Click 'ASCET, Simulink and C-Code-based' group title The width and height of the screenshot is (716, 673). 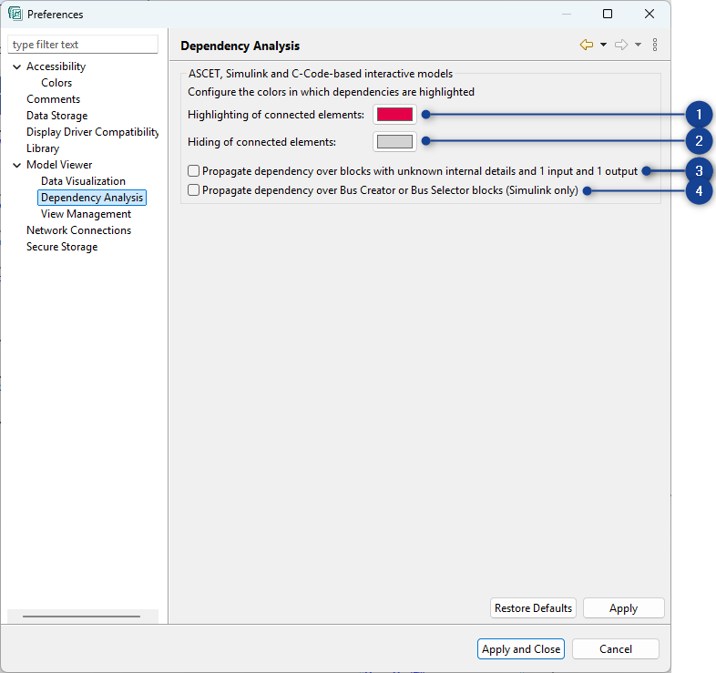point(321,74)
